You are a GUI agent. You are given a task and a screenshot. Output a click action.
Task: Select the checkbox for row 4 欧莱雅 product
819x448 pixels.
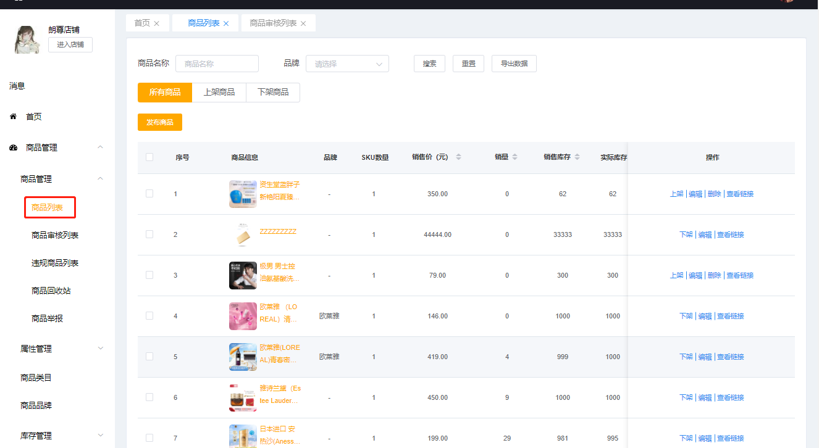tap(149, 316)
